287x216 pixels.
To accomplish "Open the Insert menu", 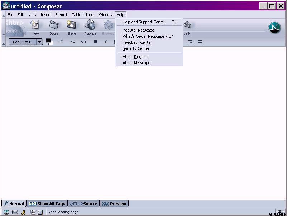I will coord(46,15).
